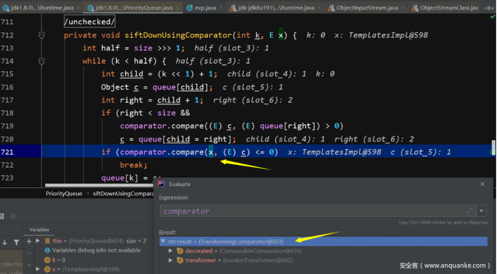Click the word 'break' on line 722
The width and height of the screenshot is (497, 274).
tap(132, 165)
